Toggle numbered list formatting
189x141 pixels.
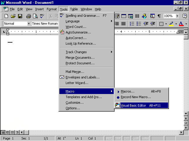pyautogui.click(x=132, y=23)
